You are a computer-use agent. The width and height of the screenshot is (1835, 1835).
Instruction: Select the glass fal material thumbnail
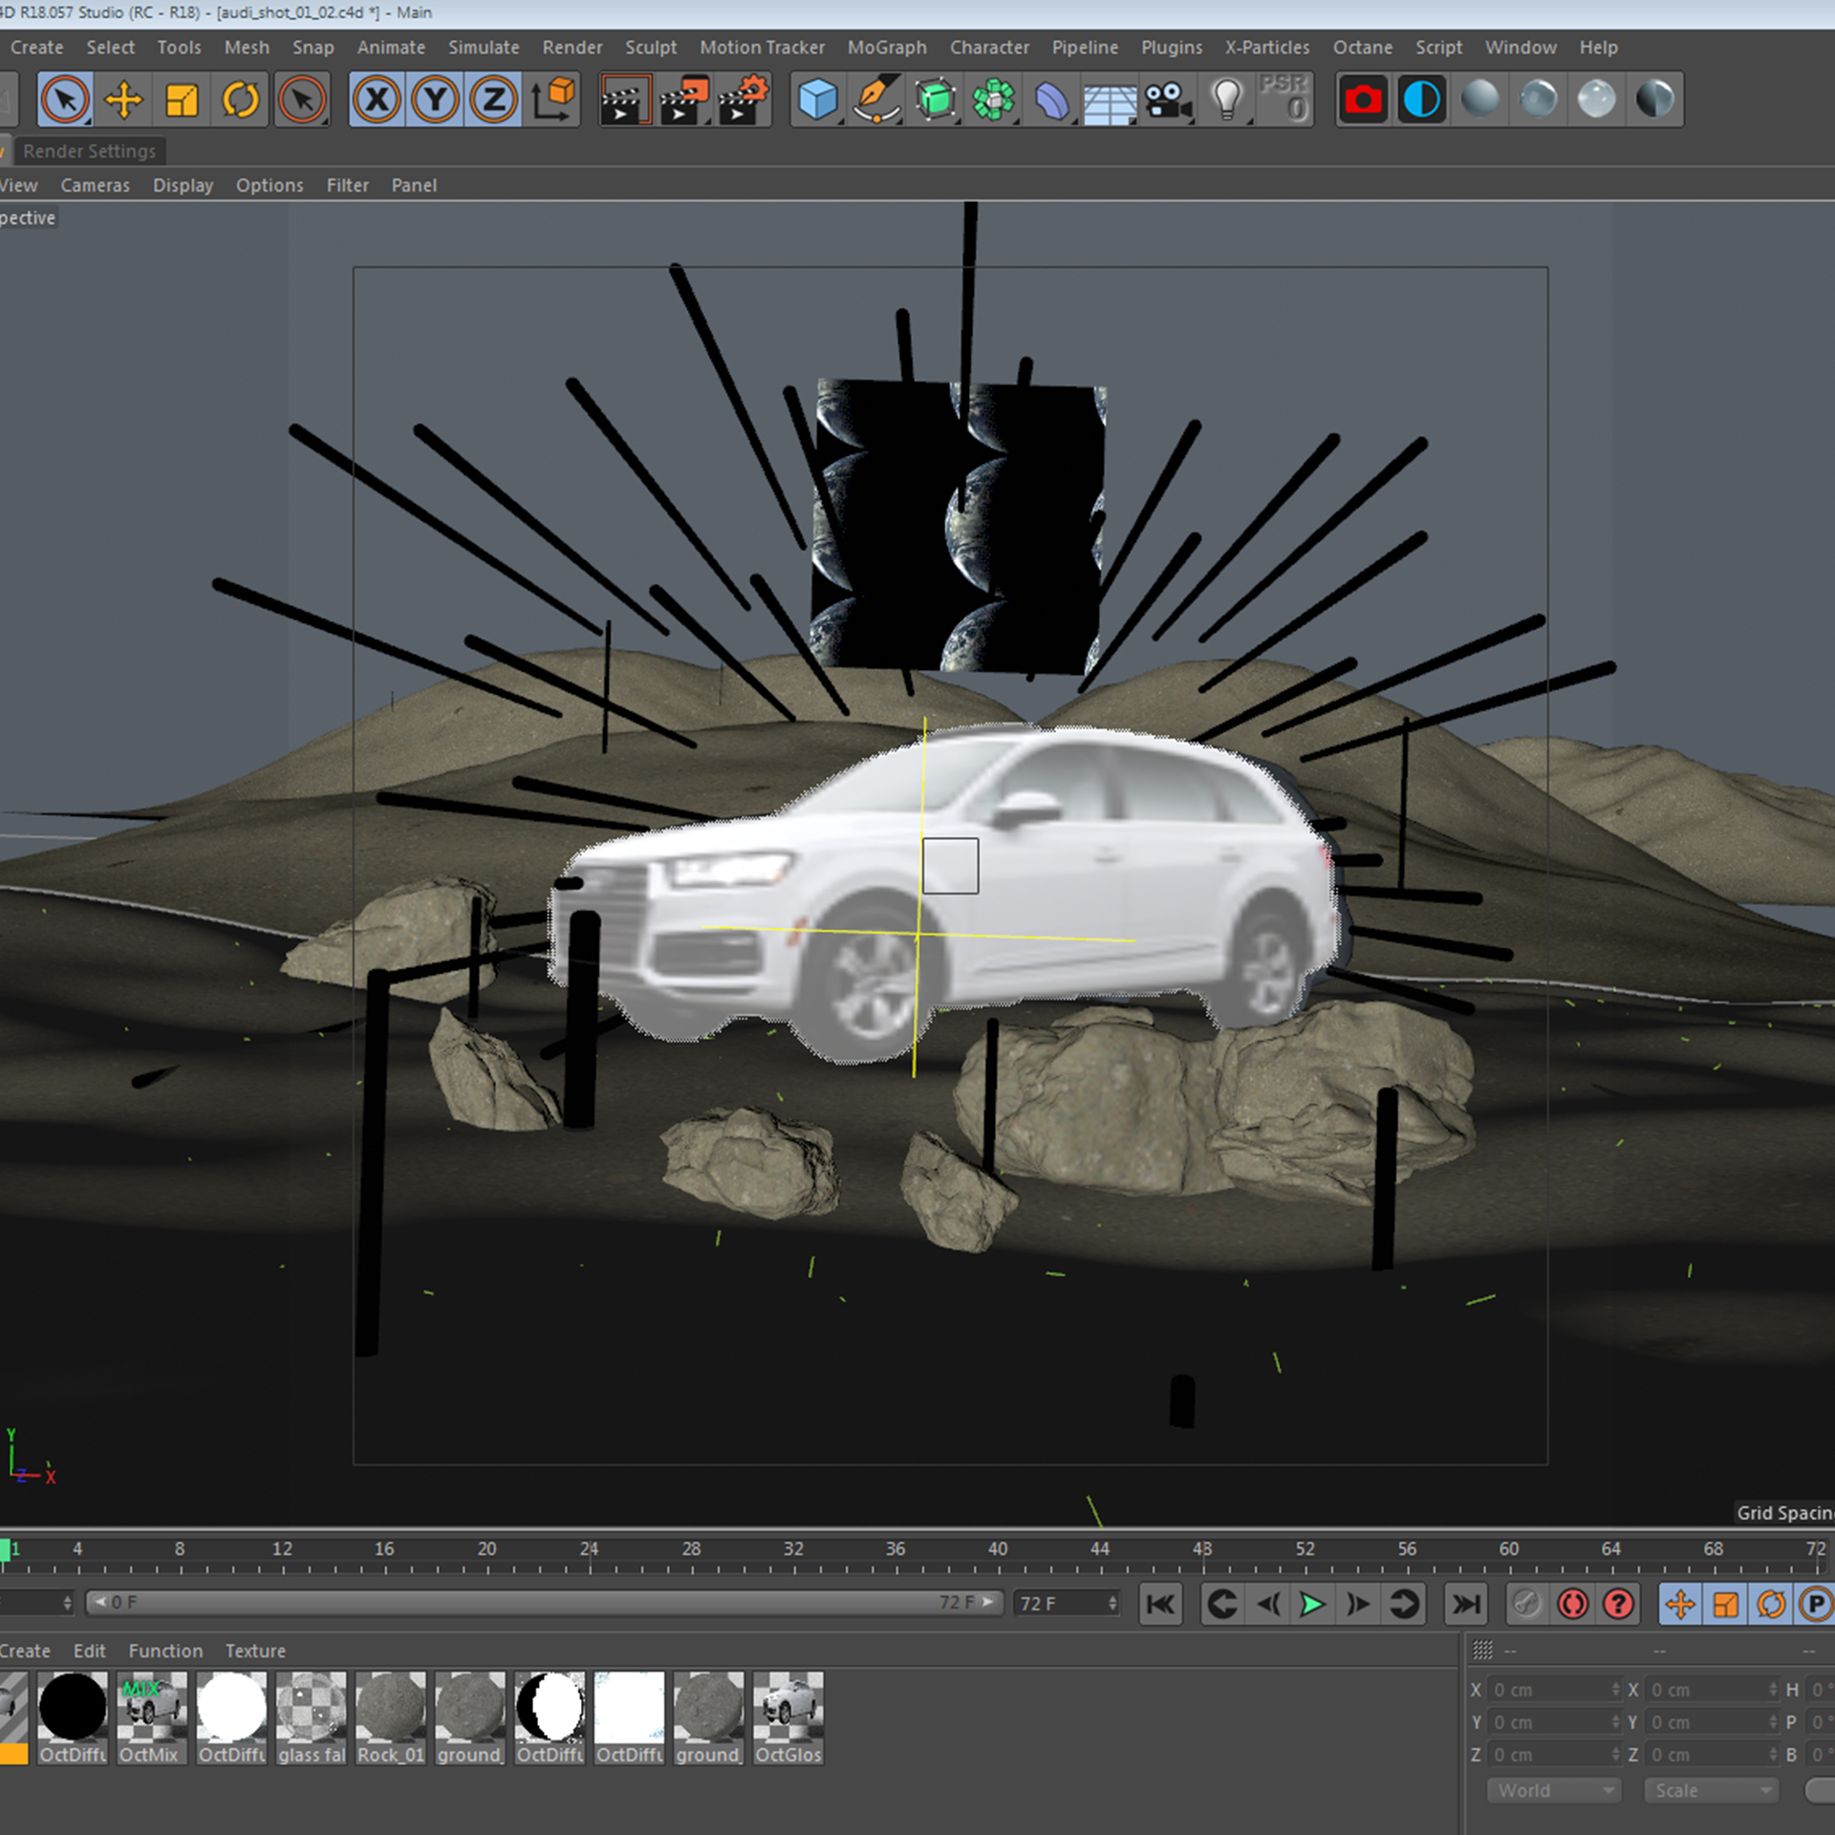coord(311,1717)
